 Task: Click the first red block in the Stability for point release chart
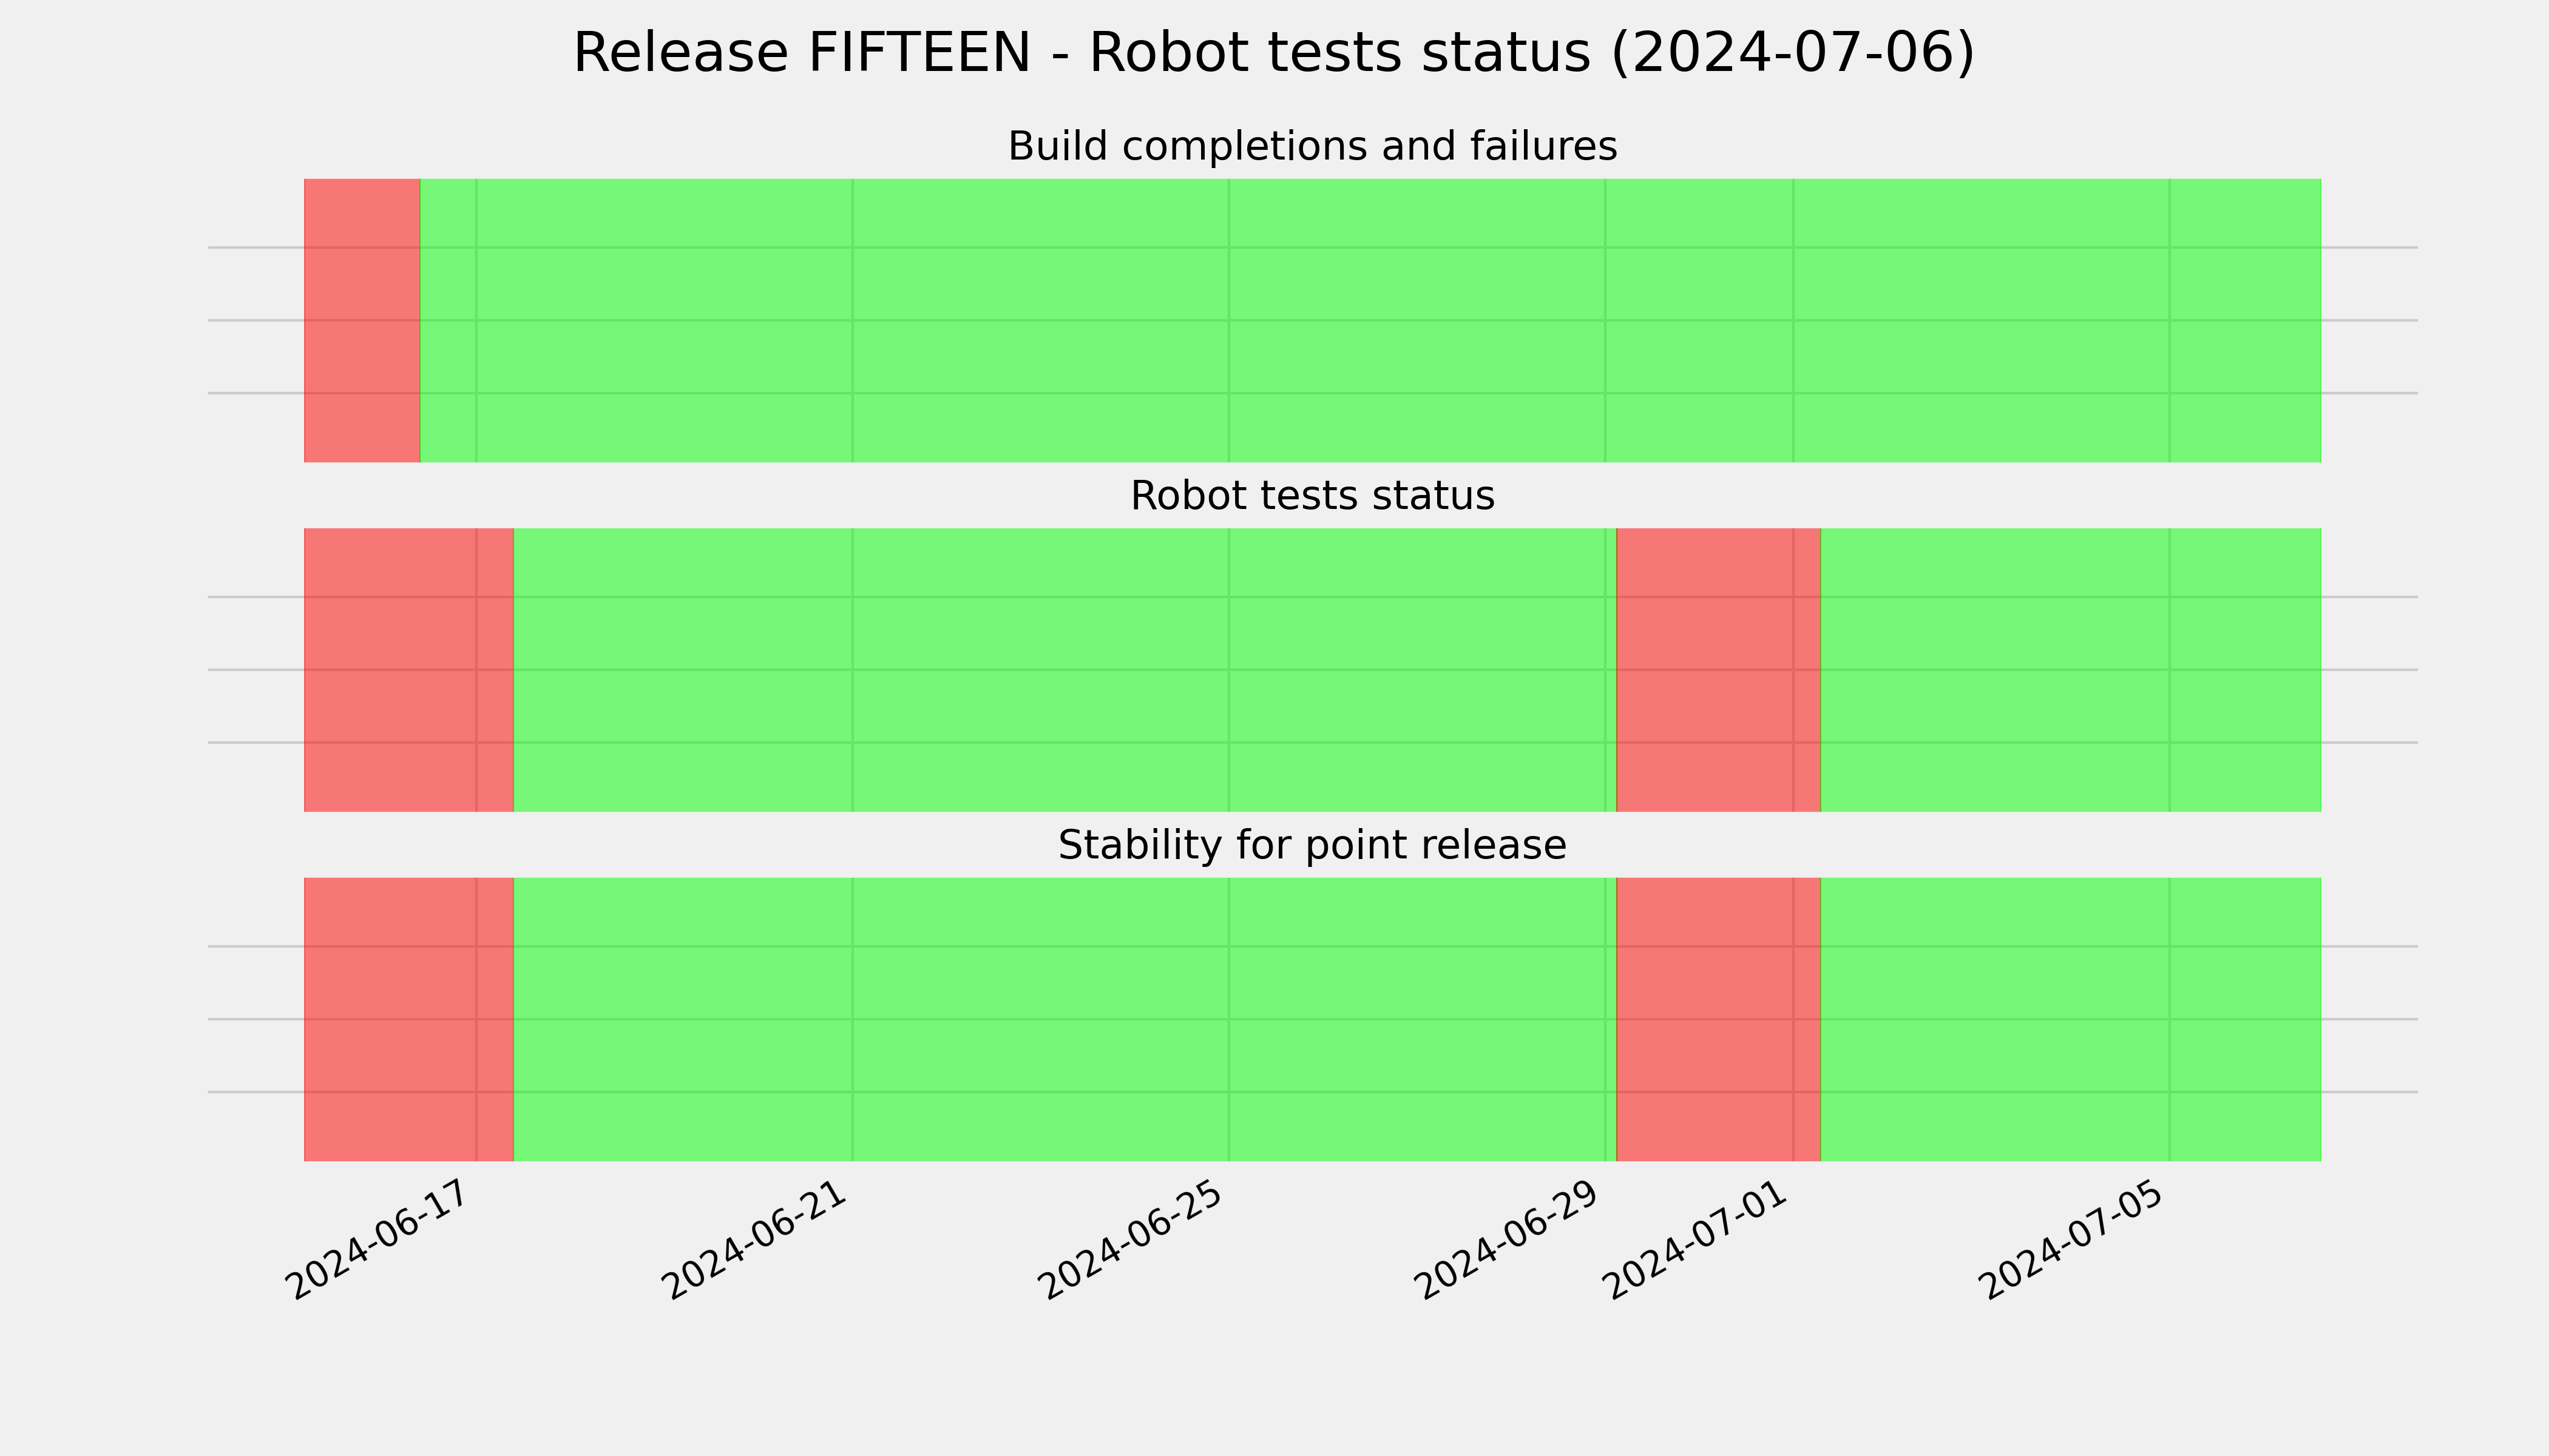[409, 1019]
